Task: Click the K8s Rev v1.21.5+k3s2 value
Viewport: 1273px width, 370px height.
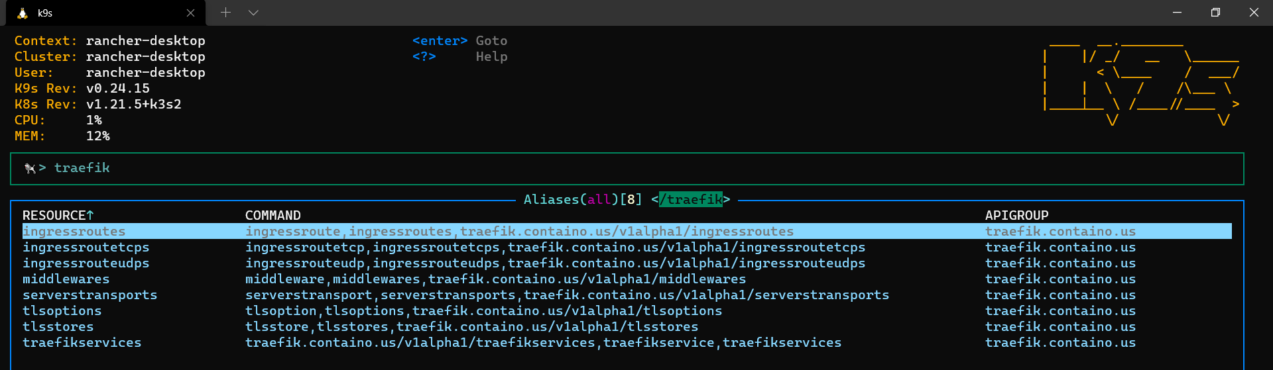Action: (134, 104)
